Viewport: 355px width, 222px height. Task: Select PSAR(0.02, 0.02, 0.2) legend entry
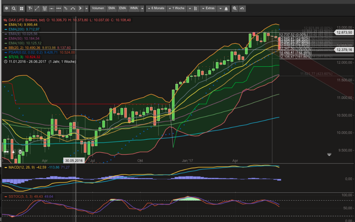(40, 52)
